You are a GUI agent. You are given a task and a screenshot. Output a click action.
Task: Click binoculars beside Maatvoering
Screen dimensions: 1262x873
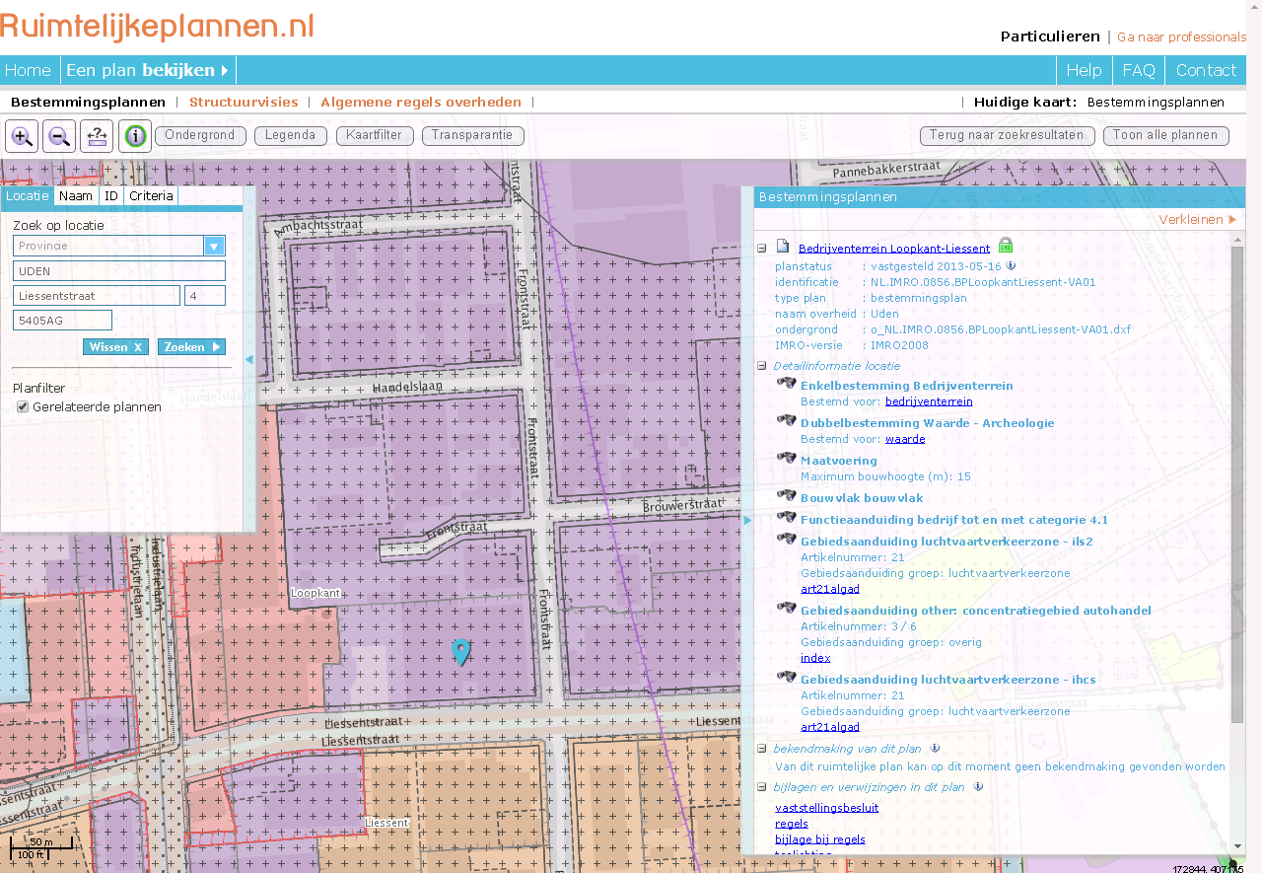click(x=786, y=458)
